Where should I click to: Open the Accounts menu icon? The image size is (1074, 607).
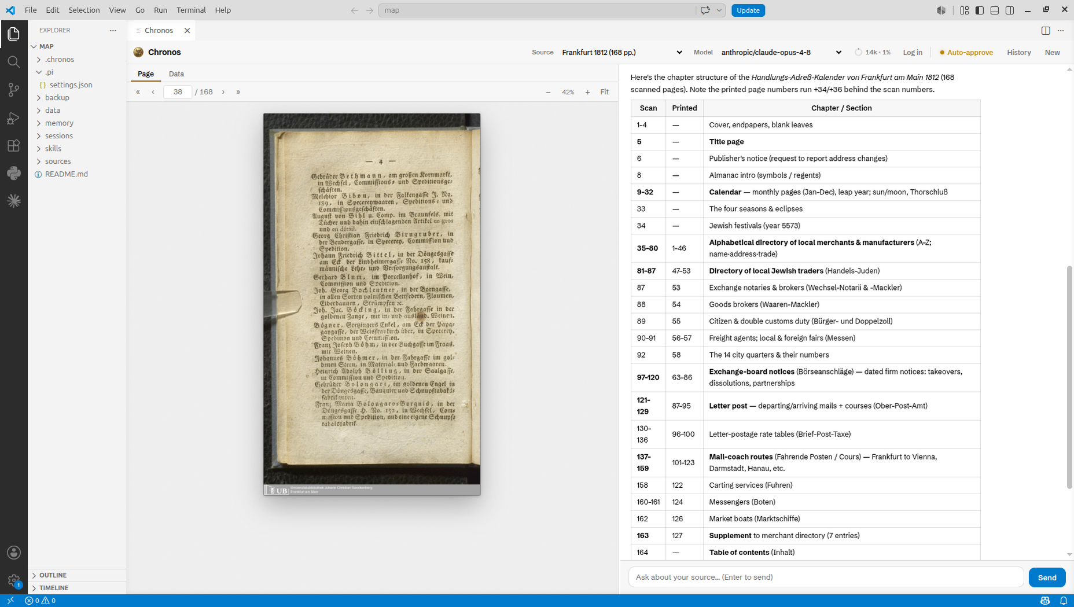click(14, 553)
